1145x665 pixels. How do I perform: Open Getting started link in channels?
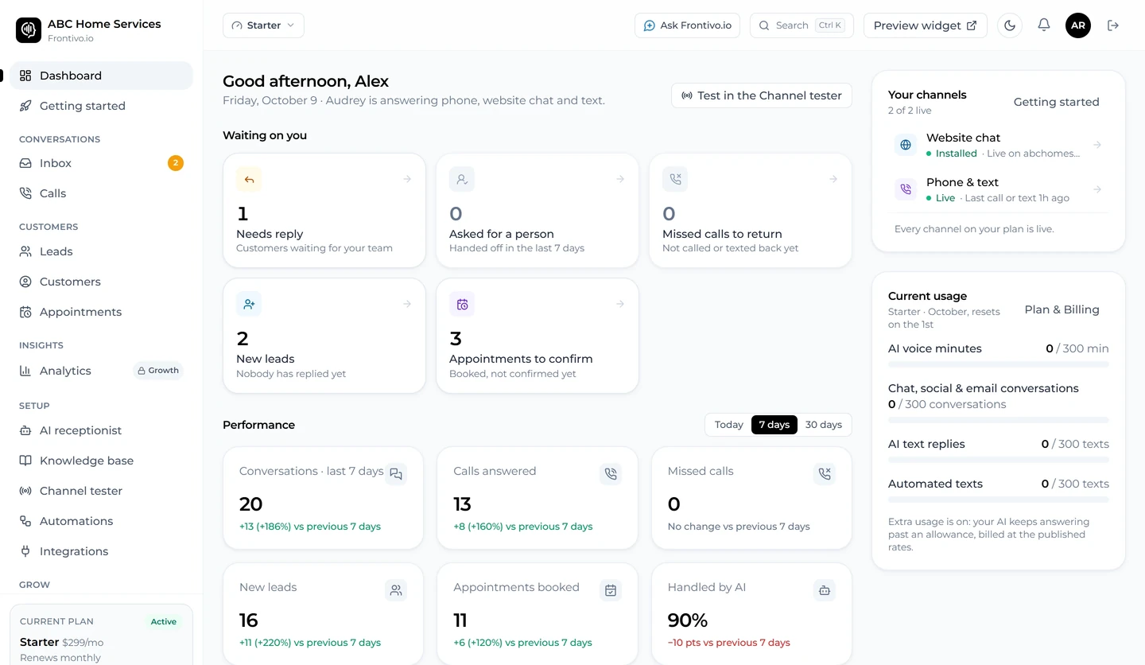tap(1056, 102)
